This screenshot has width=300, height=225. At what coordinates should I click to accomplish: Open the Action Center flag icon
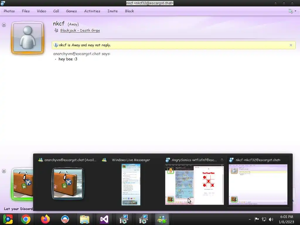point(257,219)
